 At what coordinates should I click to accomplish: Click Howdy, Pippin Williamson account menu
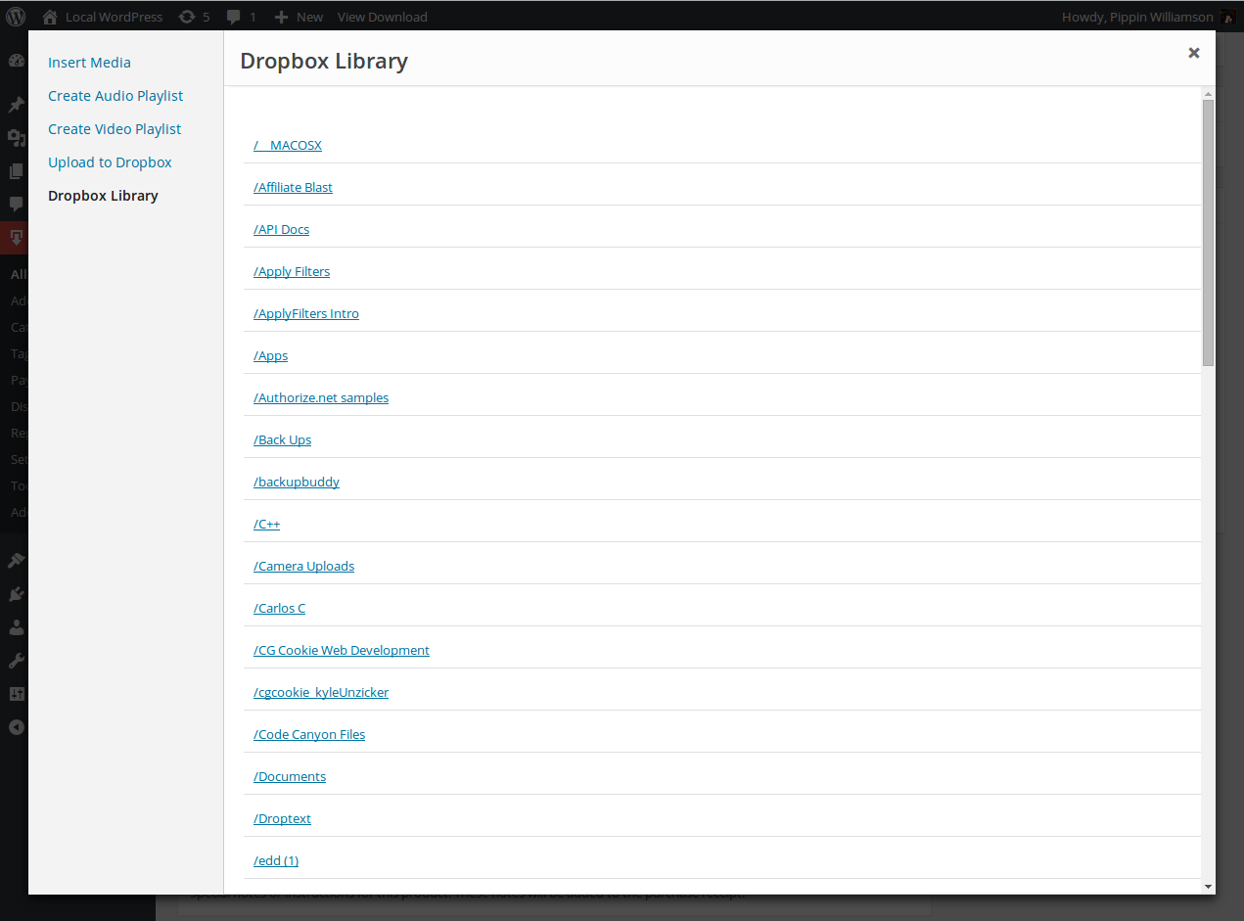point(1136,17)
